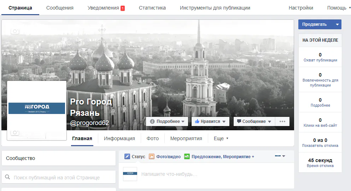The image size is (351, 191).
Task: Open the Подробнее dropdown button
Action: pyautogui.click(x=167, y=121)
